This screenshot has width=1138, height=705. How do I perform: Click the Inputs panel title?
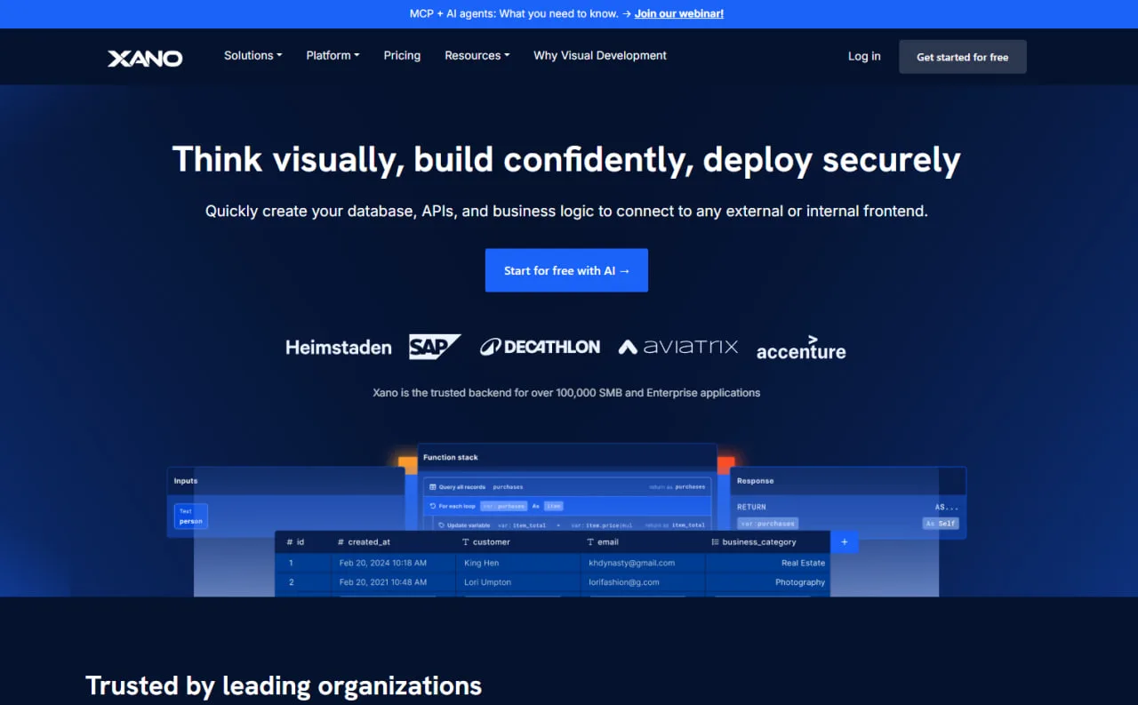click(x=186, y=481)
